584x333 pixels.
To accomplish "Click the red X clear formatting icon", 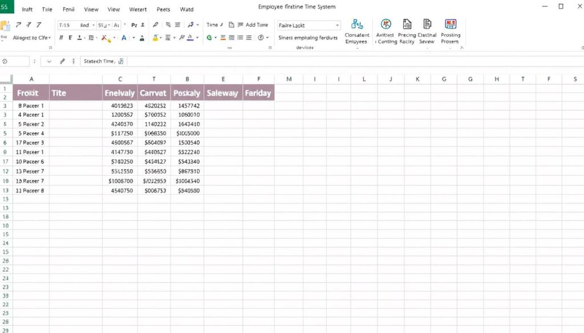I will click(x=106, y=38).
